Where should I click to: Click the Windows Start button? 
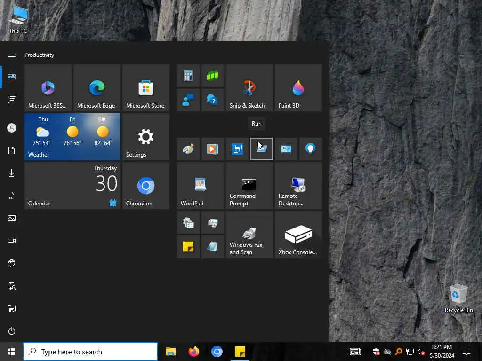click(x=11, y=352)
